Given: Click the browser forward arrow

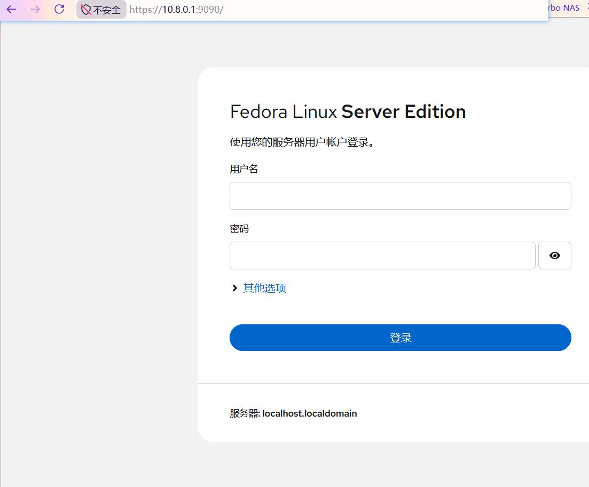Looking at the screenshot, I should pos(35,9).
